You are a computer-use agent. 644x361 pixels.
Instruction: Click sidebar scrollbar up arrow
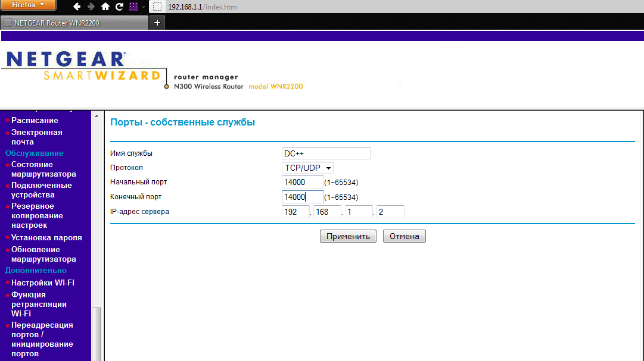click(x=97, y=116)
